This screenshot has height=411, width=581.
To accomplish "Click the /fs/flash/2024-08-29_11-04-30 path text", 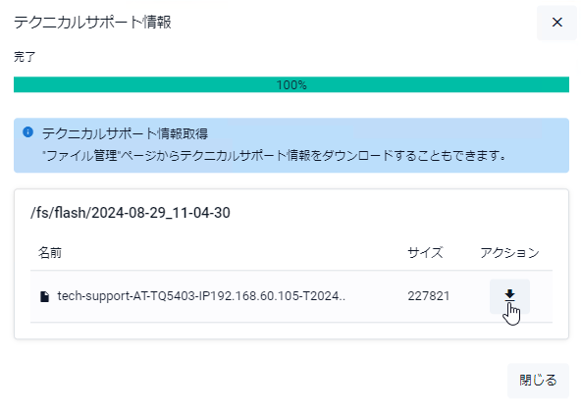I will [131, 213].
